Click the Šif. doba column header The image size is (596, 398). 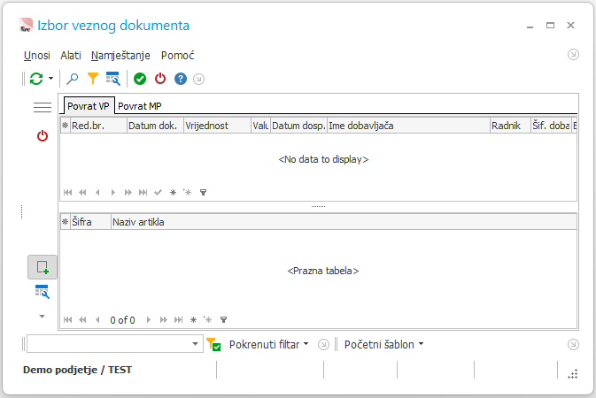pyautogui.click(x=551, y=126)
